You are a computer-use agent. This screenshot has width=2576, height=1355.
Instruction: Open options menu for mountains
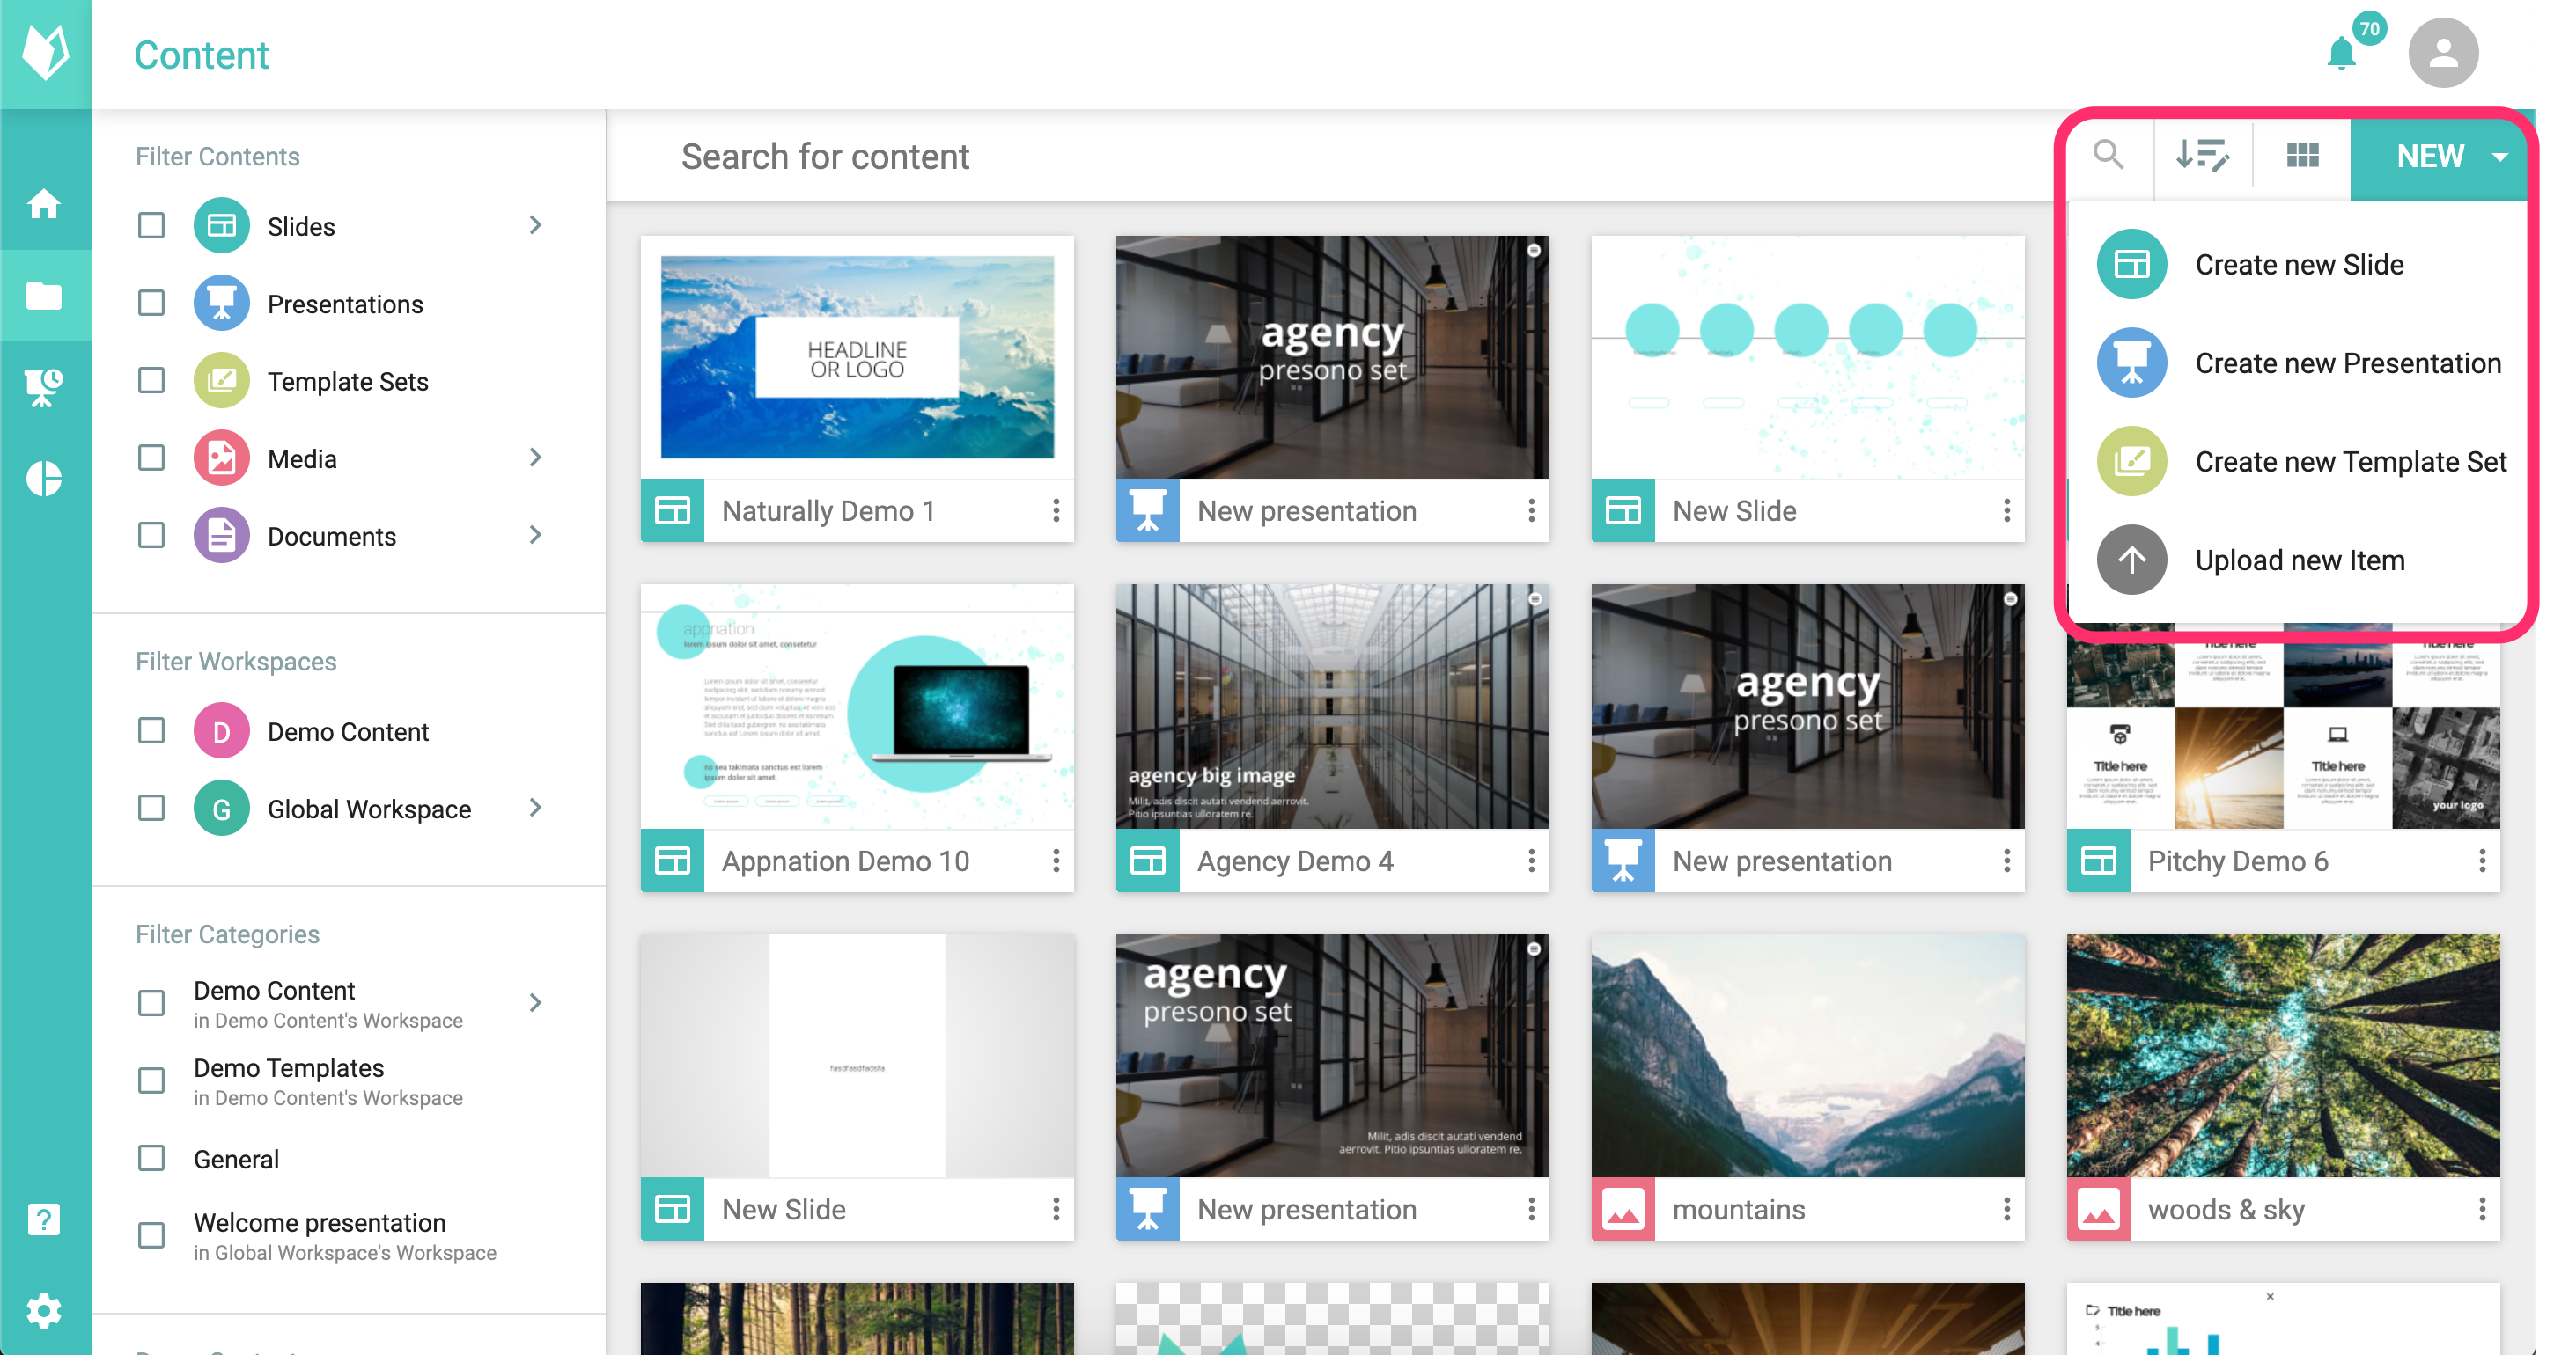pos(2007,1209)
